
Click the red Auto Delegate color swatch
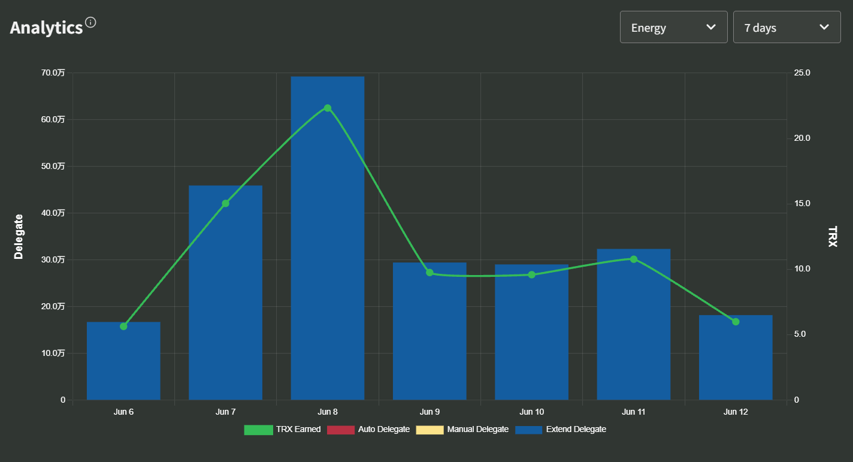click(341, 430)
